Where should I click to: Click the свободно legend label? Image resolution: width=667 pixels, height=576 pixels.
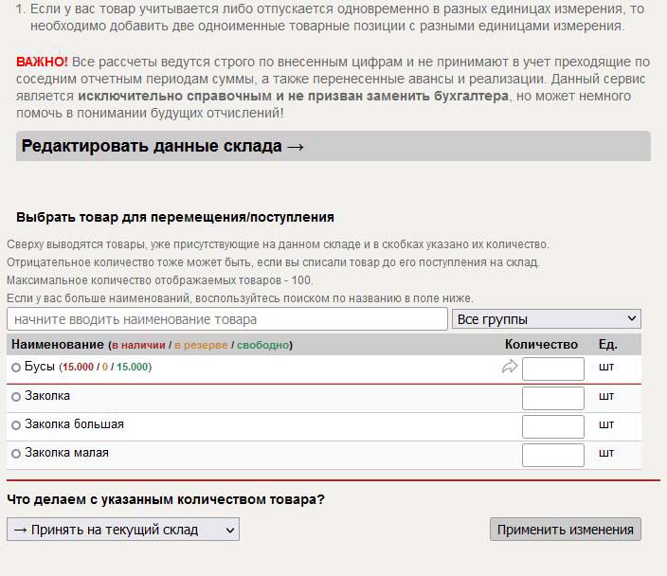pyautogui.click(x=262, y=345)
